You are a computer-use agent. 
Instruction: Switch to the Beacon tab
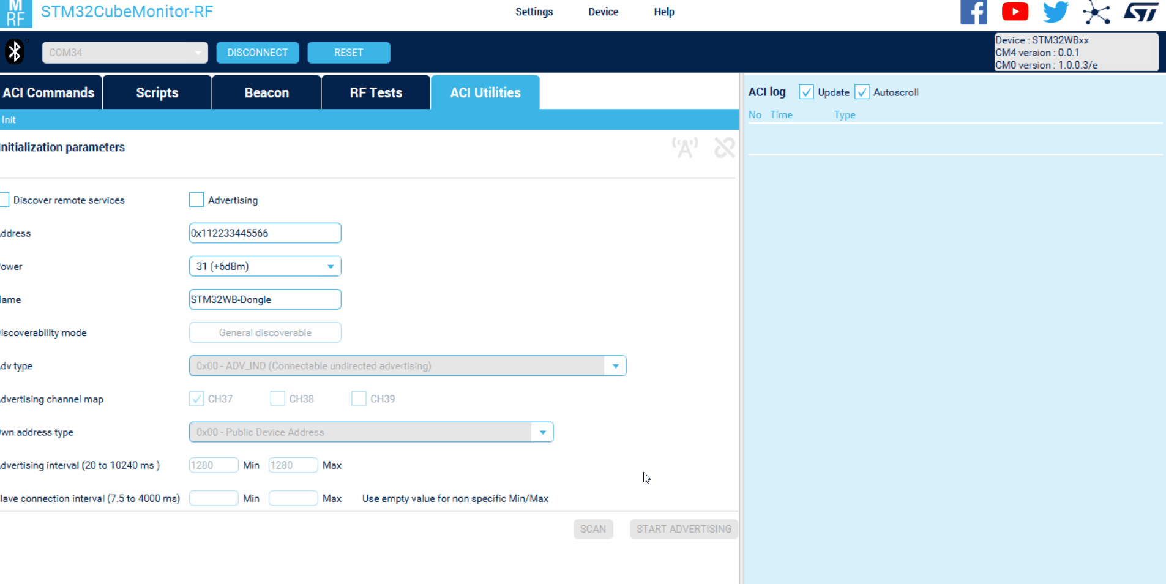267,92
